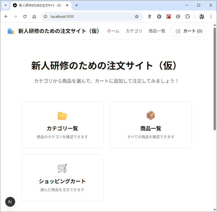Open the Next.js dev tools round badge

point(10,202)
